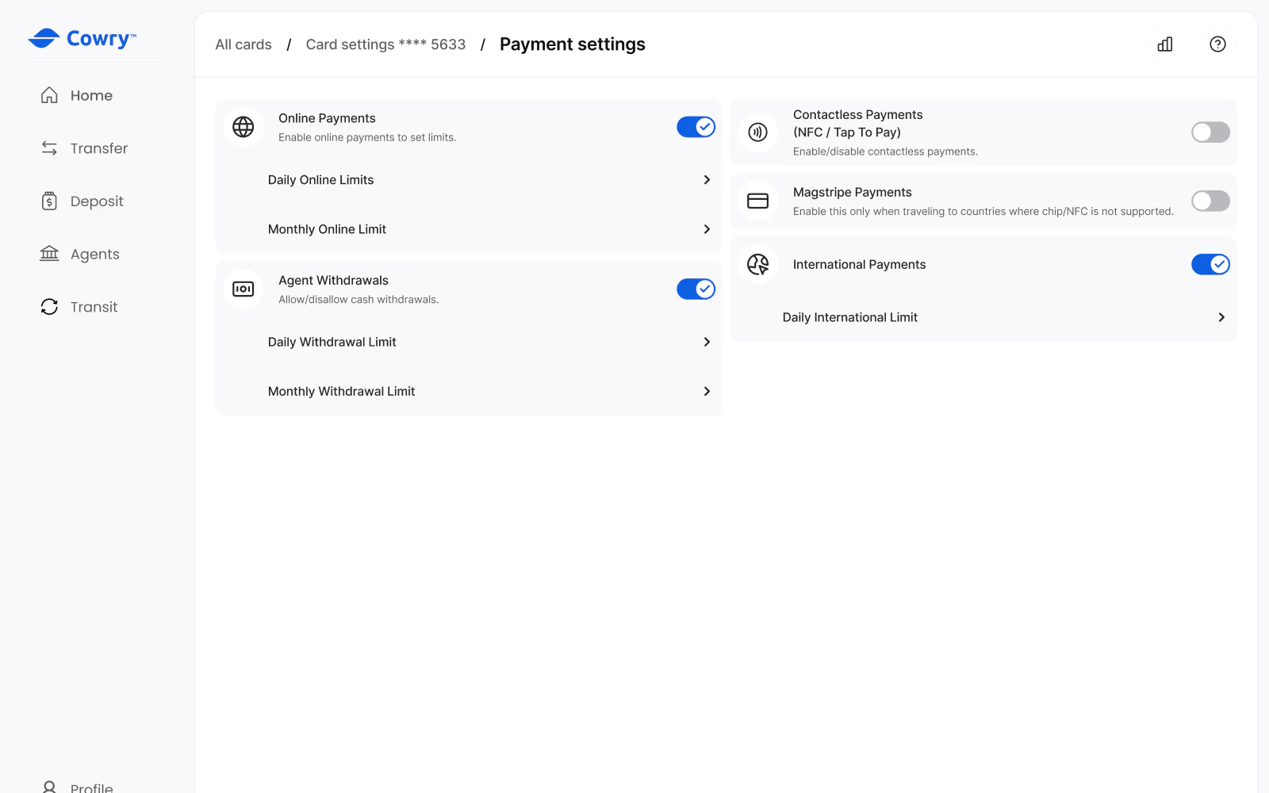Screen dimensions: 1269x793
Task: Open Daily International Limit row label
Action: coord(849,317)
